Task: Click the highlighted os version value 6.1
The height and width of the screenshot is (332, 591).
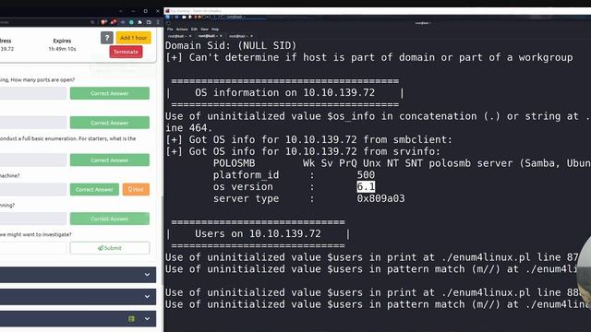Action: [x=366, y=186]
